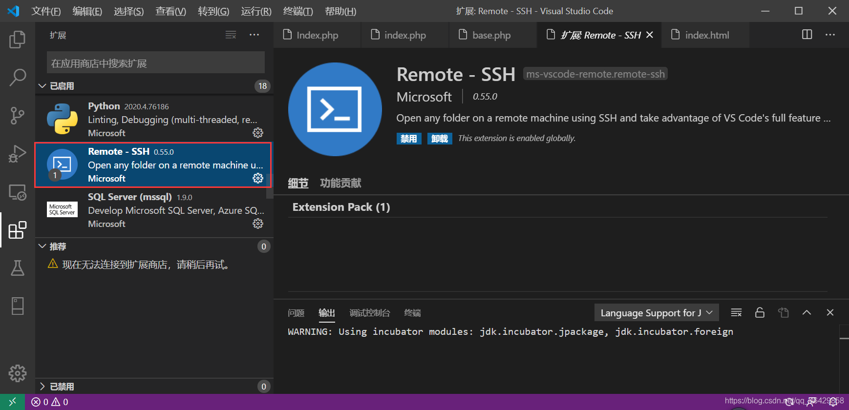Screen dimensions: 849x410
Task: Click the VS Code logo icon
Action: tap(13, 11)
